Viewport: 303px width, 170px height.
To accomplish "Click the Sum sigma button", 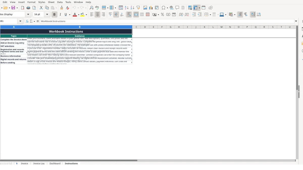I will (31, 21).
